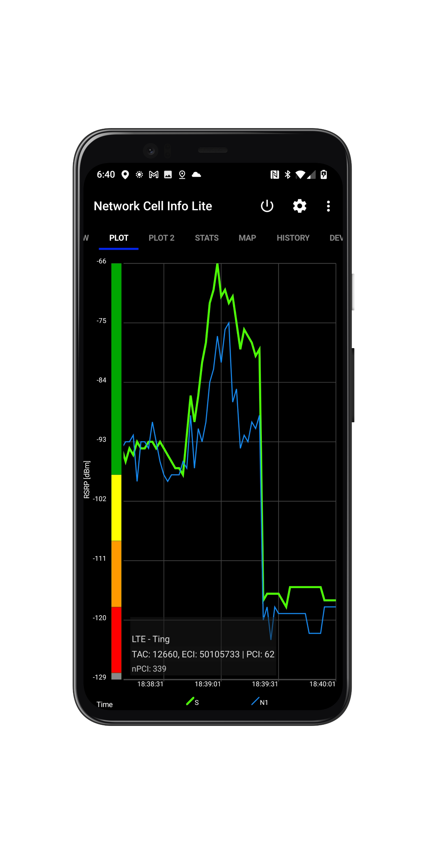Tap the green S legend entry
The width and height of the screenshot is (427, 854).
point(193,702)
